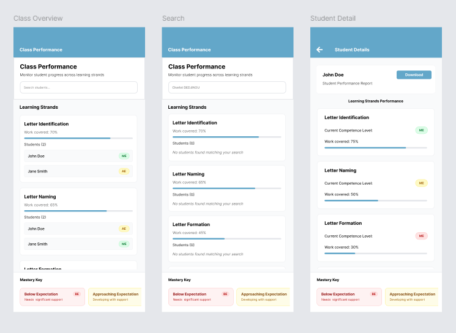This screenshot has height=333, width=456.
Task: Click the Letter Formation card heading on Search screen
Action: (191, 224)
